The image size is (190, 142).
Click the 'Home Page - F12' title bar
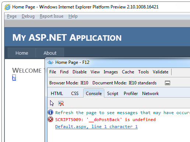(73, 62)
